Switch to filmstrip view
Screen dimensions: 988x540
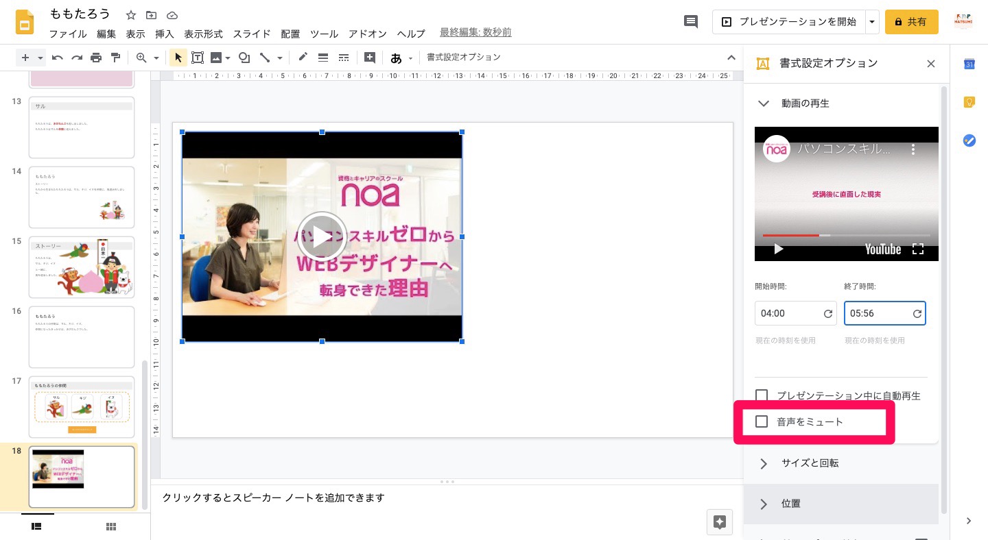click(x=37, y=526)
